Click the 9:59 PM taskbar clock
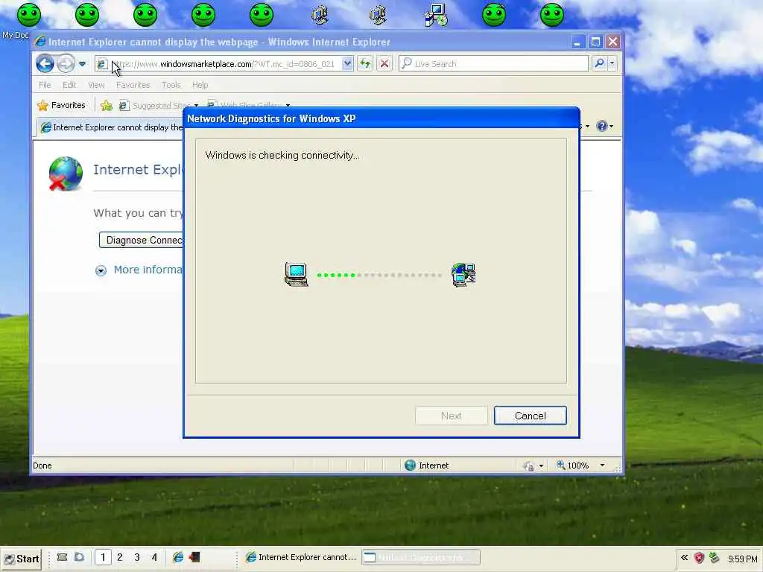763x572 pixels. coord(742,559)
